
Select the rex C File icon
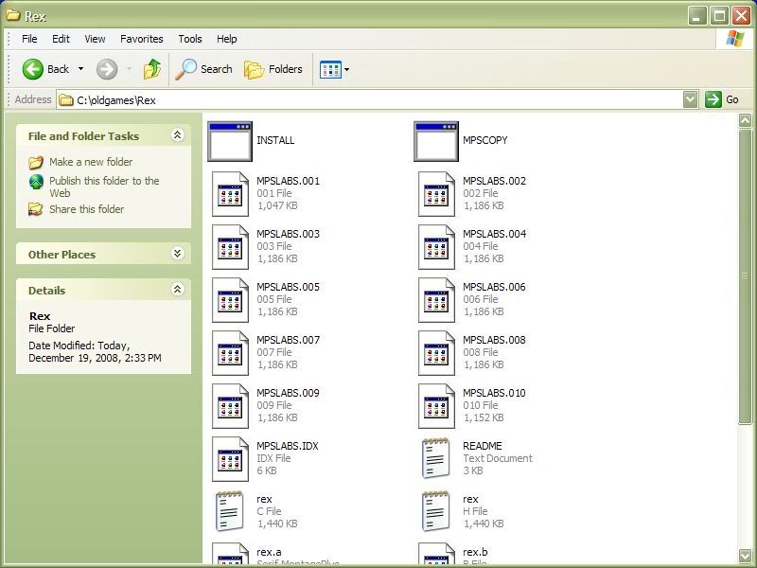(229, 511)
